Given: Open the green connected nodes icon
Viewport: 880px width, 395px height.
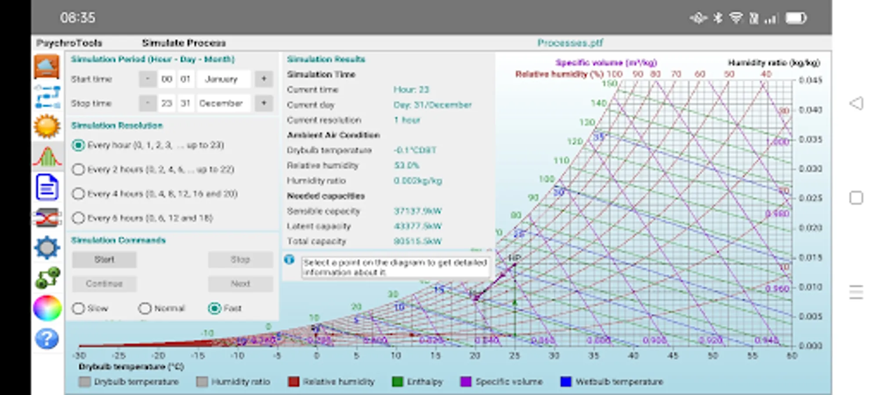Looking at the screenshot, I should click(x=47, y=278).
